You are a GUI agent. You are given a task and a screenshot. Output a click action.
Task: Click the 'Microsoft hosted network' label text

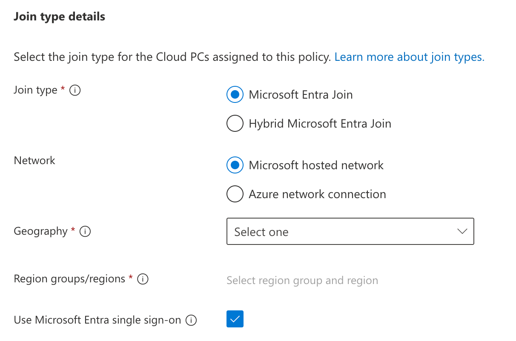pyautogui.click(x=316, y=165)
